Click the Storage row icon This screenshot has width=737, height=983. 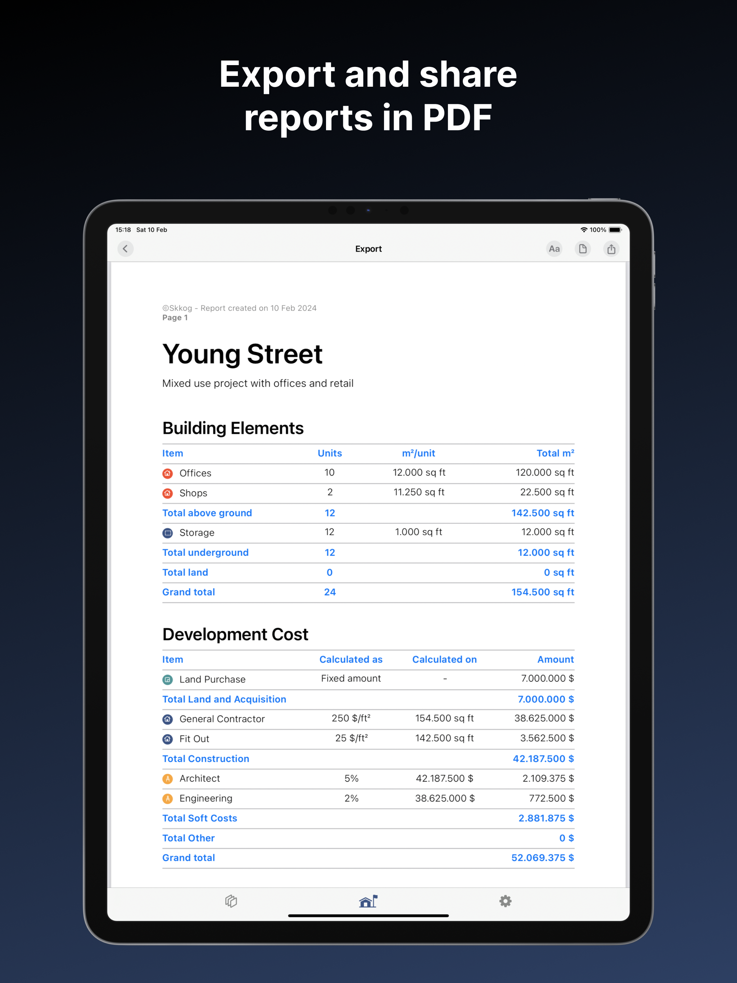click(168, 533)
